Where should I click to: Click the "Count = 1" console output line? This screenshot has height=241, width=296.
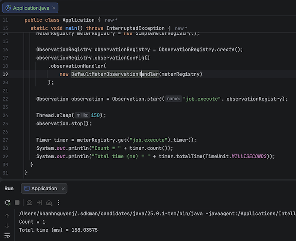click(32, 222)
